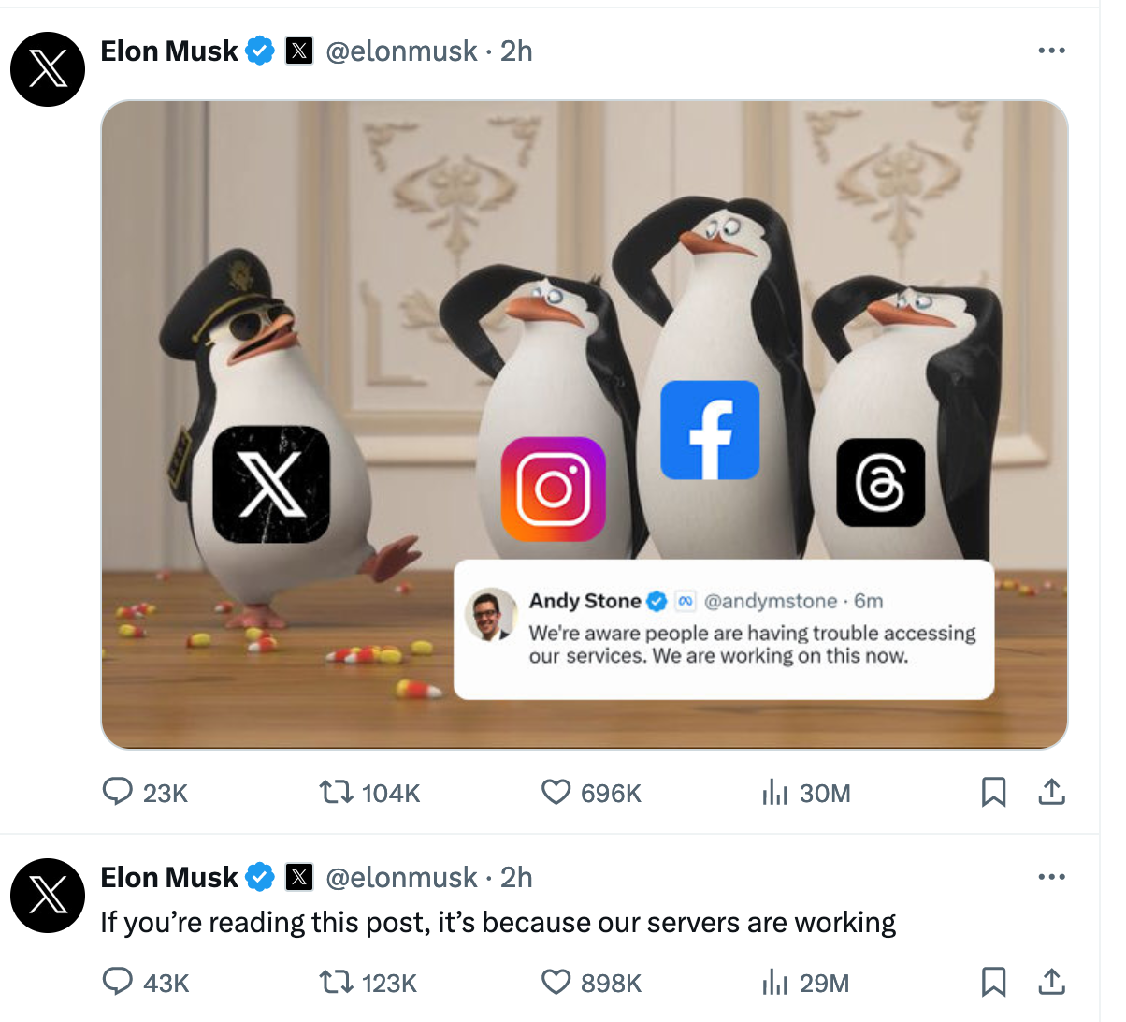Bookmark the servers are working post
This screenshot has width=1126, height=1022.
[993, 982]
